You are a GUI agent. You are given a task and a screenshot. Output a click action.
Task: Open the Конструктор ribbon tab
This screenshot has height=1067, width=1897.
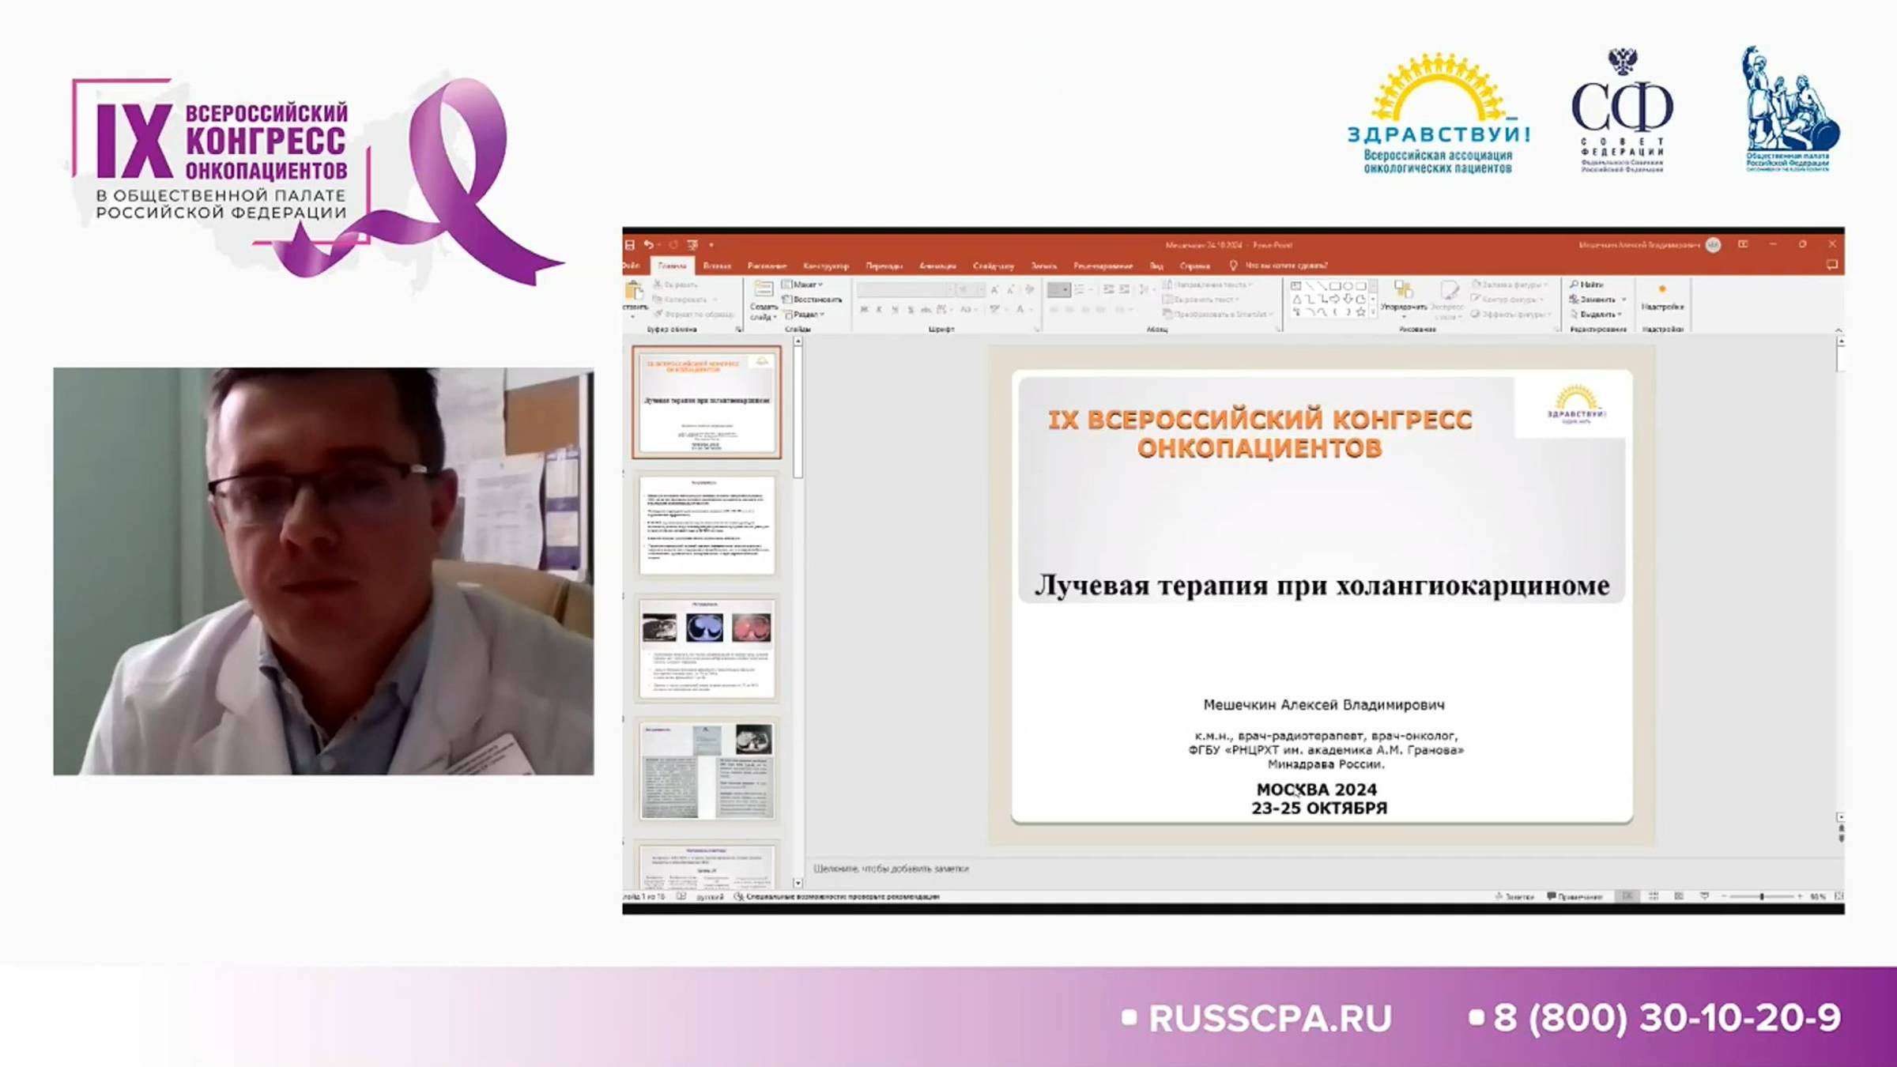pyautogui.click(x=825, y=266)
